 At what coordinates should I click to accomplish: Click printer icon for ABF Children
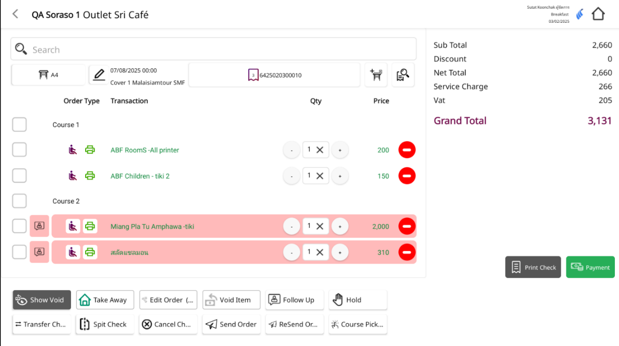pyautogui.click(x=90, y=176)
